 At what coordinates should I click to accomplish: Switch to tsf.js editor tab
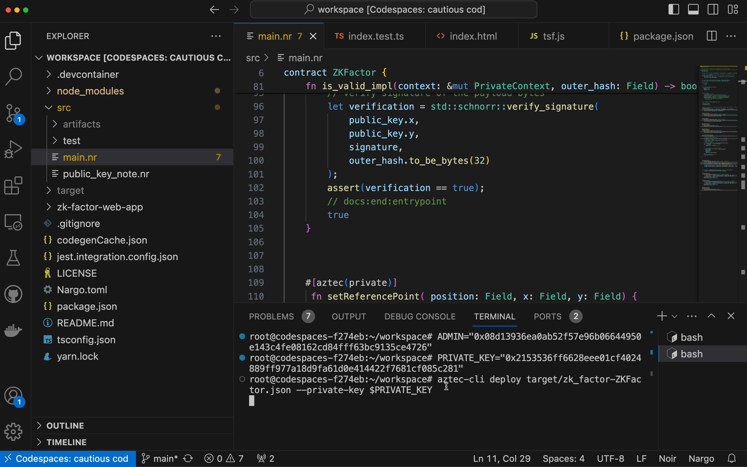click(564, 36)
